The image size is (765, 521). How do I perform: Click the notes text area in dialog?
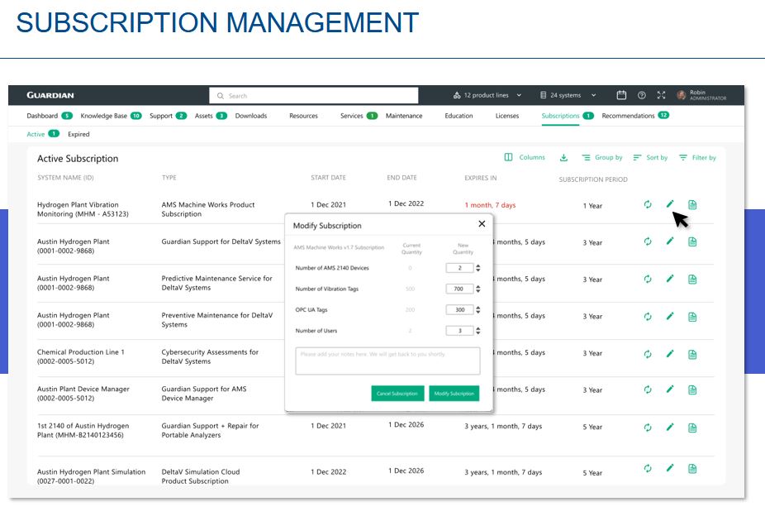click(x=387, y=361)
